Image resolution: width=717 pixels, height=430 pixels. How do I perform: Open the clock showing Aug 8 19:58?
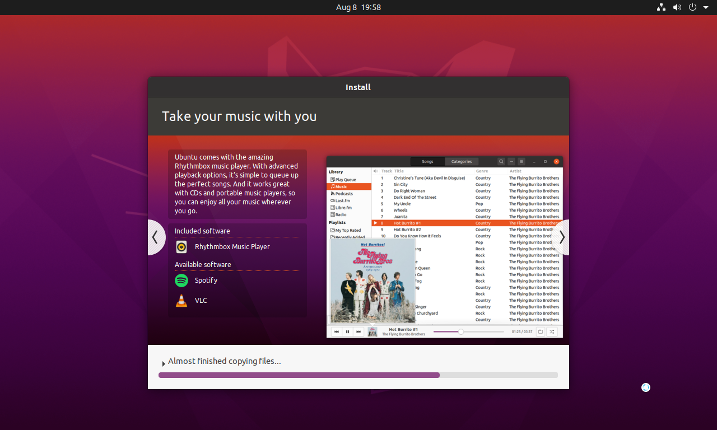(x=358, y=7)
